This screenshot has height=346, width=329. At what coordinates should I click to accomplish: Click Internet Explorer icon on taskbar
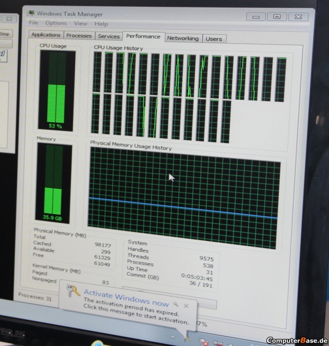99,343
